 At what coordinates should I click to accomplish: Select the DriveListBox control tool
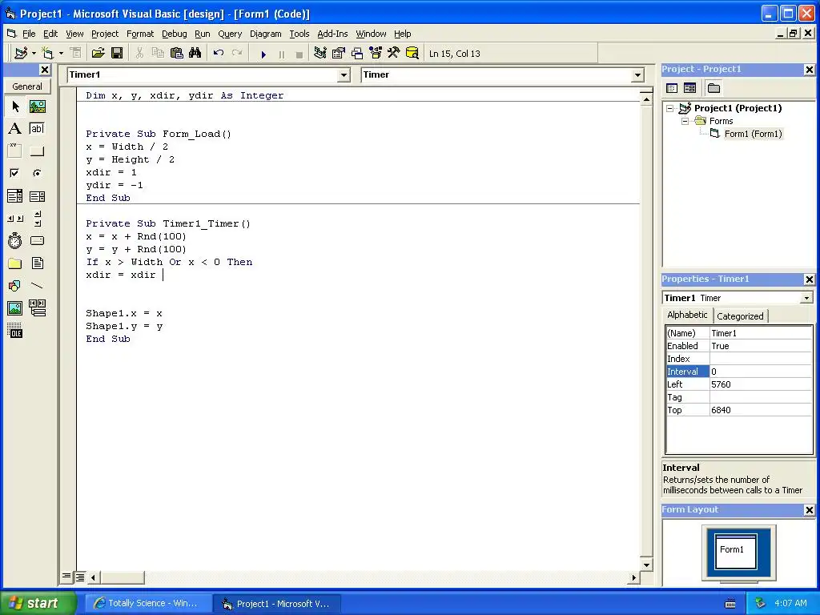37,240
